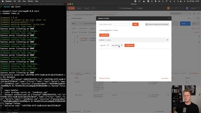Image resolution: width=201 pixels, height=113 pixels.
Task: Click the Import button in Postman
Action: (79, 8)
